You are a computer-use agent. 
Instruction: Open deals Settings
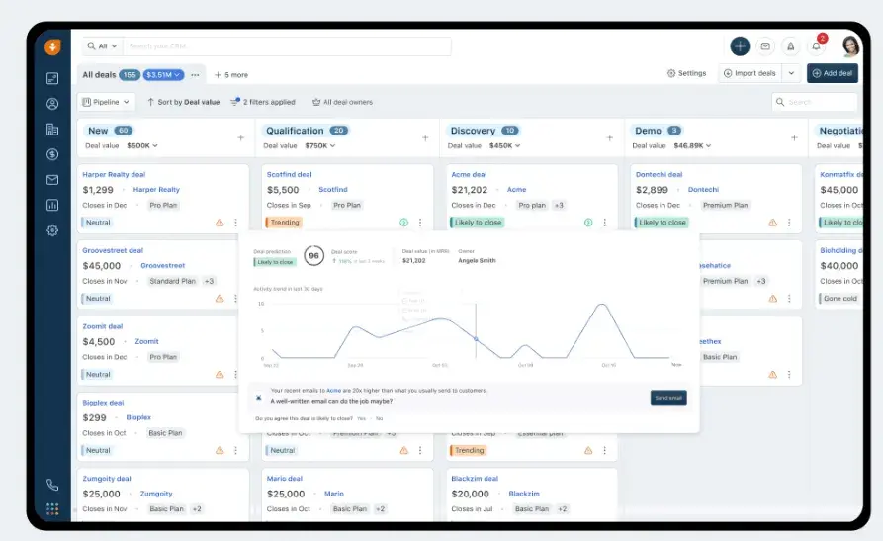[686, 73]
